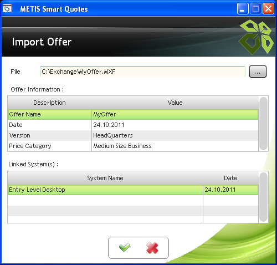Close the METIS Smart Quotes window

click(268, 9)
